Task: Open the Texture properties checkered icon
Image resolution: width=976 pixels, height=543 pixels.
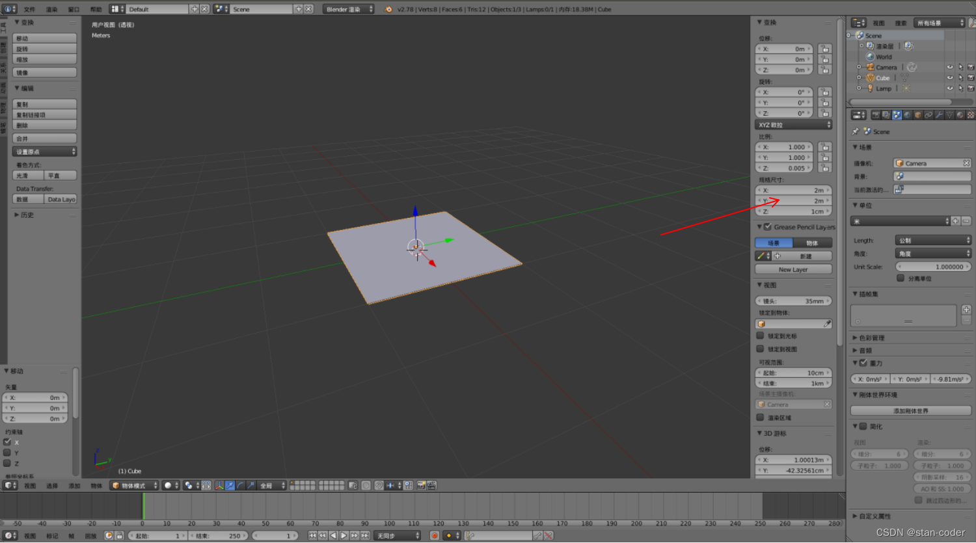Action: 971,114
